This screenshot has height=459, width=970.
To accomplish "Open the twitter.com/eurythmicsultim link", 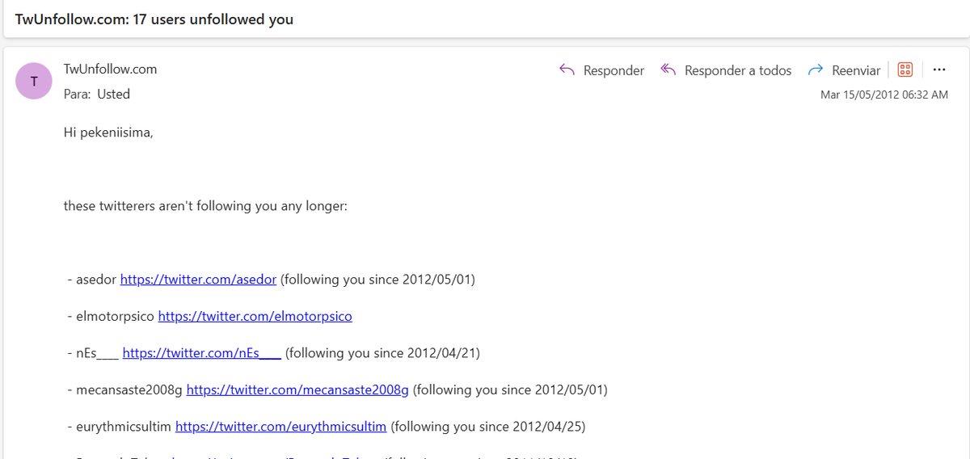I will 281,426.
